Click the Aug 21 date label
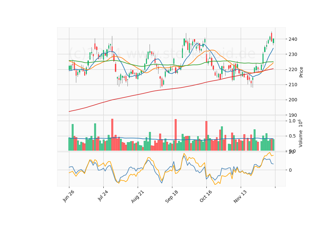Viewport: 317px width, 227px height. (137, 197)
